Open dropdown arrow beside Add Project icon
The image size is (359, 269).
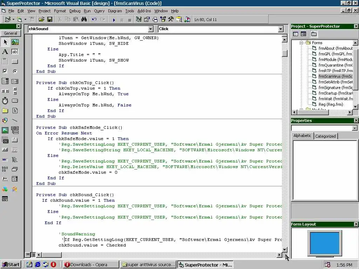pyautogui.click(x=13, y=20)
